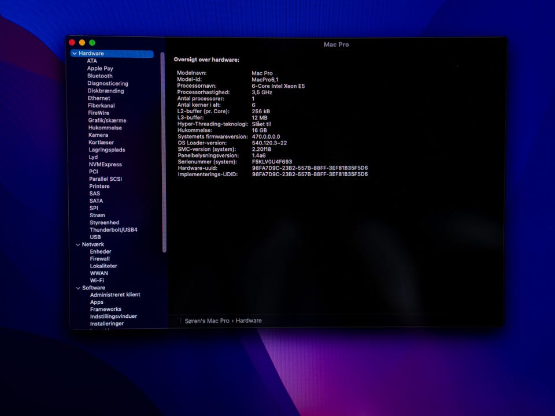The height and width of the screenshot is (416, 555).
Task: Select Kortlæser in the sidebar
Action: (x=101, y=142)
